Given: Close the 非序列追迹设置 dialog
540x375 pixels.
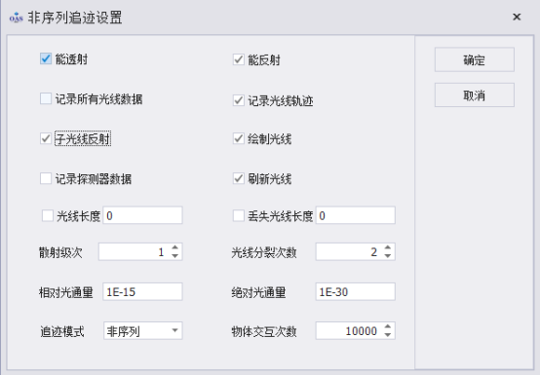Looking at the screenshot, I should [x=517, y=17].
